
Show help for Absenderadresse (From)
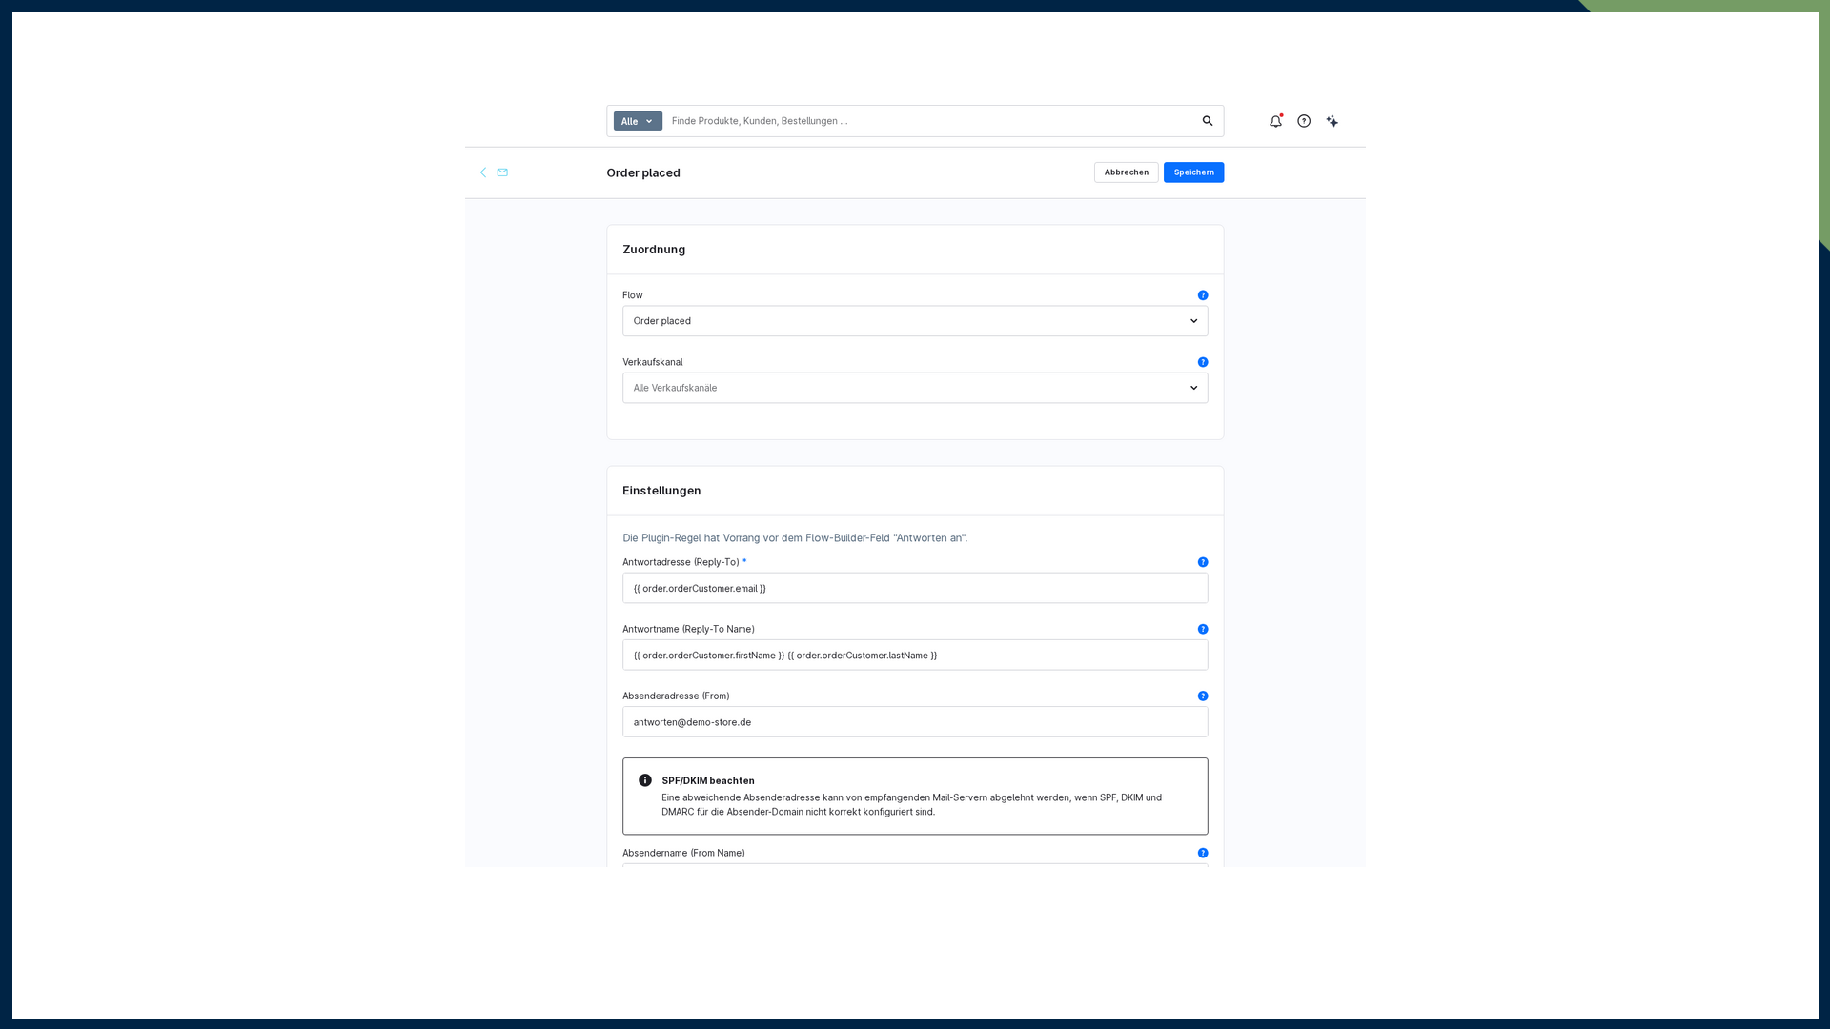tap(1203, 696)
